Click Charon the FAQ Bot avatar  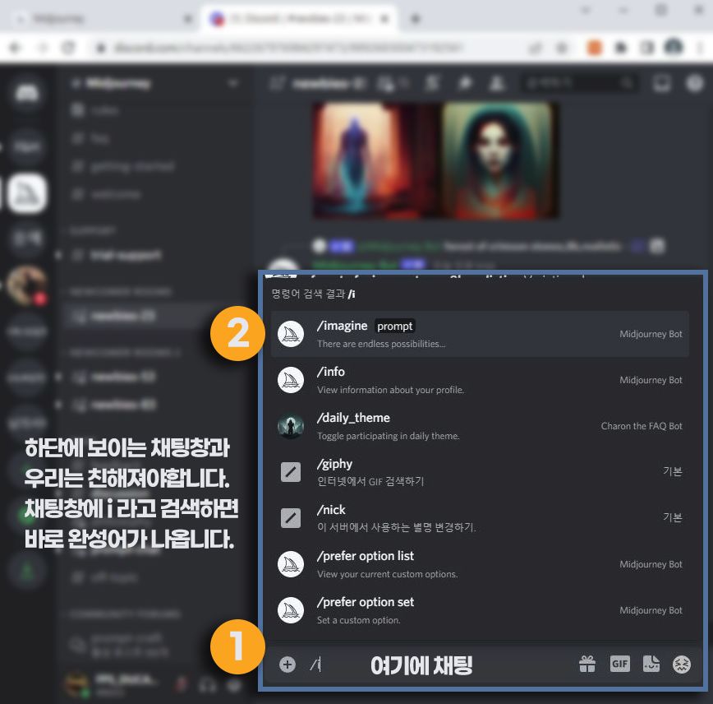(291, 426)
